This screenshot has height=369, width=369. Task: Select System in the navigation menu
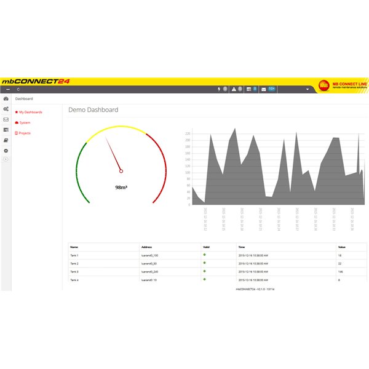[x=24, y=123]
